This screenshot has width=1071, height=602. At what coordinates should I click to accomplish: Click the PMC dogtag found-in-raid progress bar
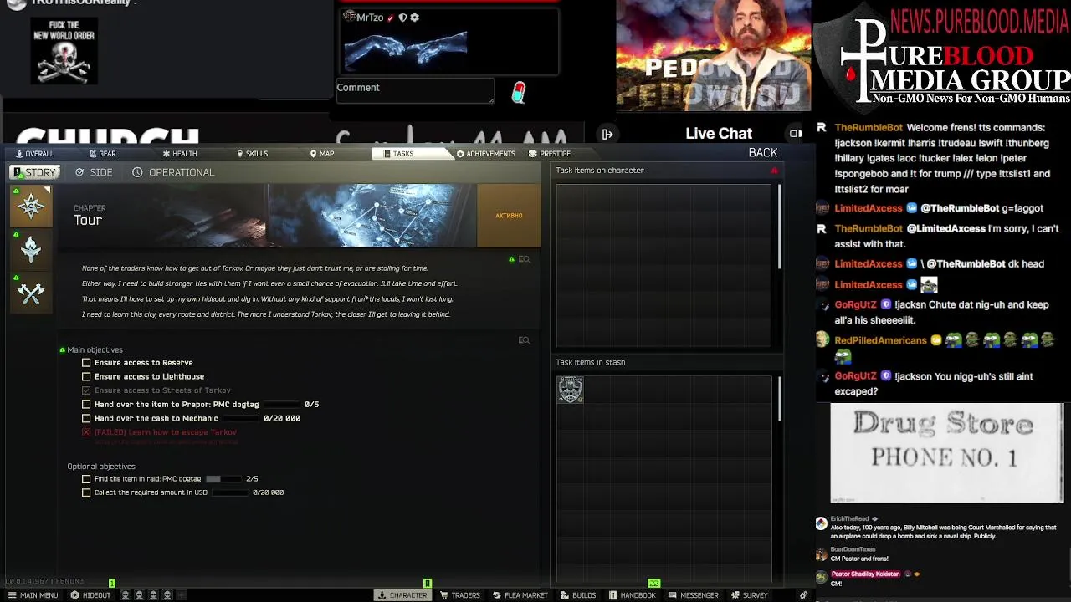(224, 479)
